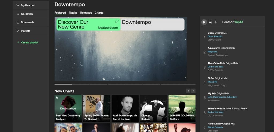
Task: Click D.O.T.Y. Records under track 6
Action: click(x=215, y=116)
